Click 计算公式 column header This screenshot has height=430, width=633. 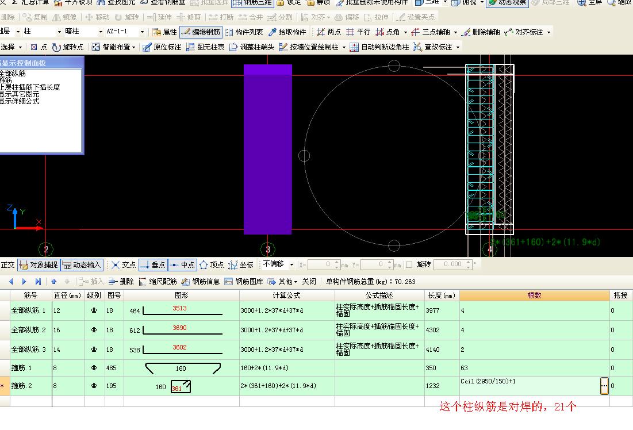[287, 295]
